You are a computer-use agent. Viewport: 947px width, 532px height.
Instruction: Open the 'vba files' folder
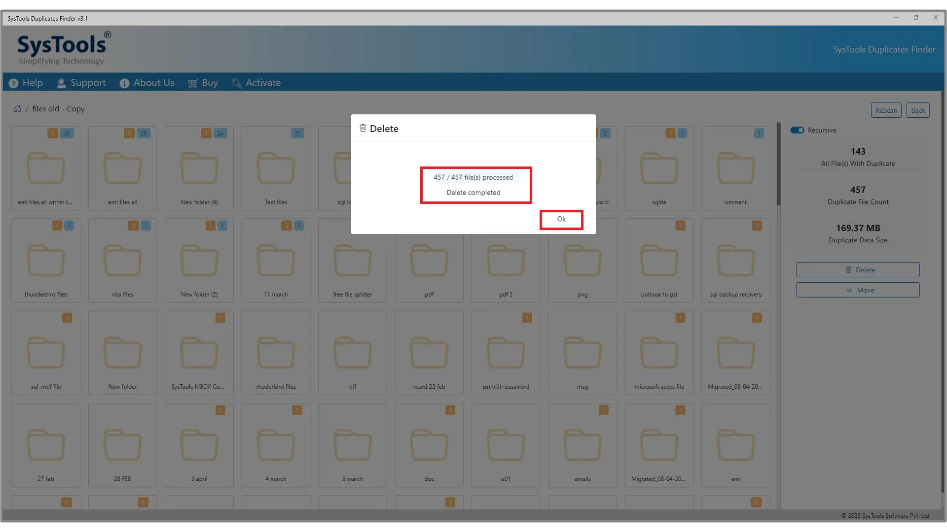[x=122, y=261]
